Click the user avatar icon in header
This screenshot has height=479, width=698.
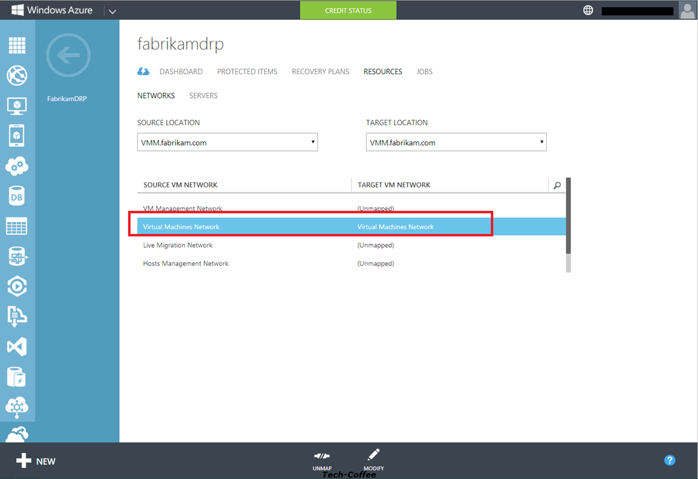pyautogui.click(x=687, y=10)
